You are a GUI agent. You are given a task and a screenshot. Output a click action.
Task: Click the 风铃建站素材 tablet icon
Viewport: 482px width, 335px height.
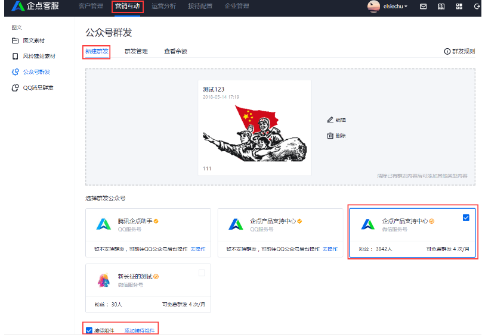tap(15, 57)
